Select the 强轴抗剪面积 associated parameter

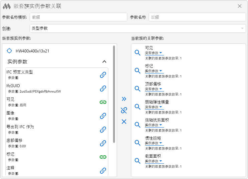157,120
